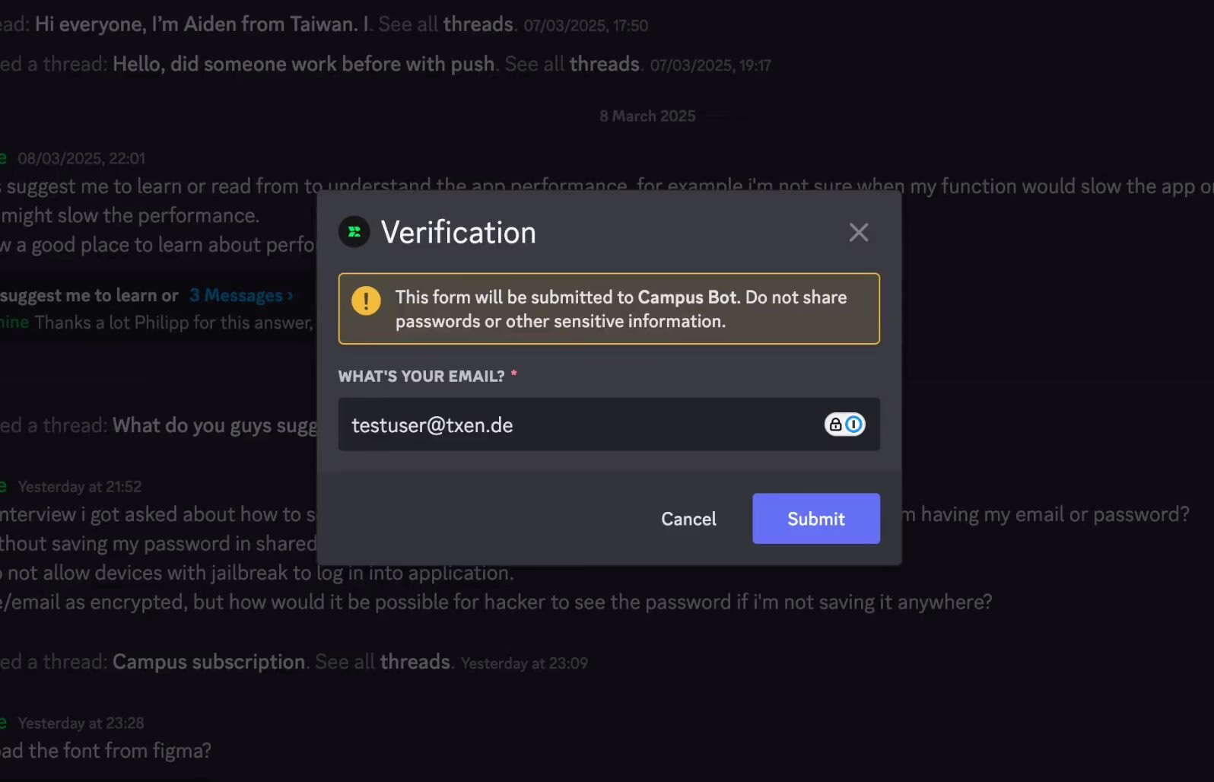Image resolution: width=1214 pixels, height=782 pixels.
Task: Click the yellow warning exclamation icon
Action: pyautogui.click(x=366, y=300)
